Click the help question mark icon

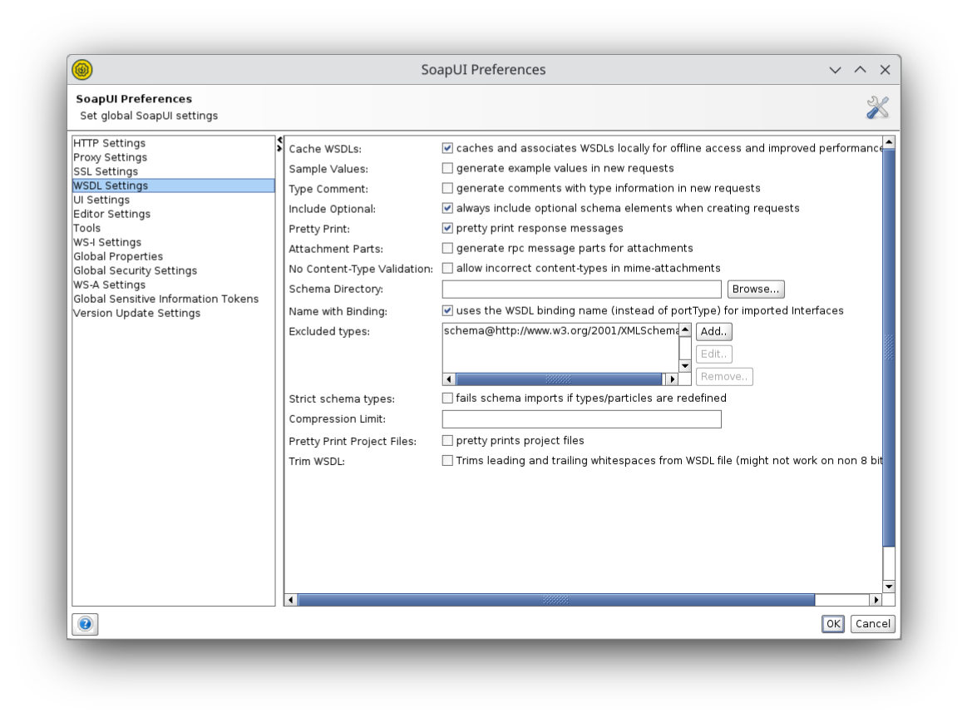pyautogui.click(x=85, y=624)
